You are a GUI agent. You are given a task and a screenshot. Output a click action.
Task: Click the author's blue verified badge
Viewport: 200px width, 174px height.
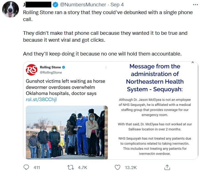click(55, 5)
